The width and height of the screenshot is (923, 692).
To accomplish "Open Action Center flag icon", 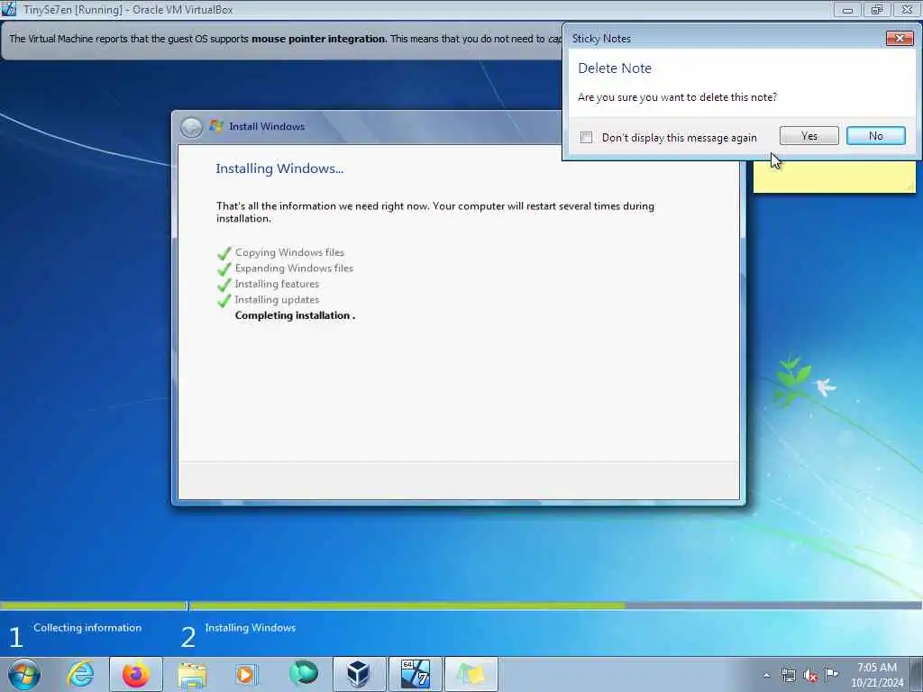I will 832,674.
